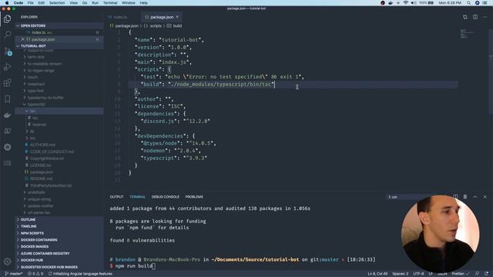Collapse the Open Editors section
The image size is (493, 277).
tap(59, 25)
